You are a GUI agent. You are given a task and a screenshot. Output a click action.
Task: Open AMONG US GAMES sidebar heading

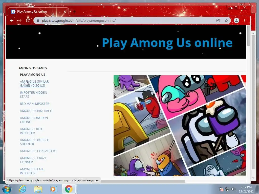(x=33, y=68)
